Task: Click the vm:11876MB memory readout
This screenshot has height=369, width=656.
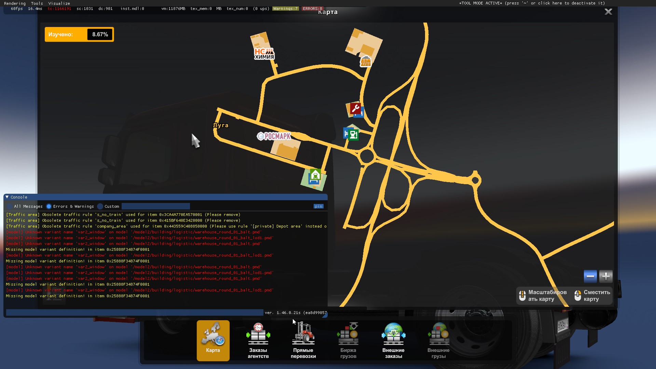Action: (173, 9)
